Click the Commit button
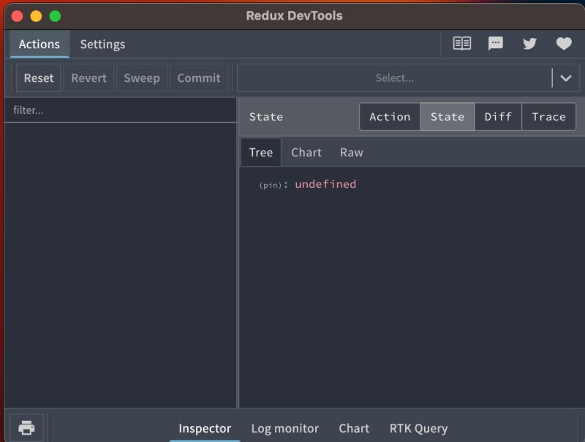585x442 pixels. (199, 77)
